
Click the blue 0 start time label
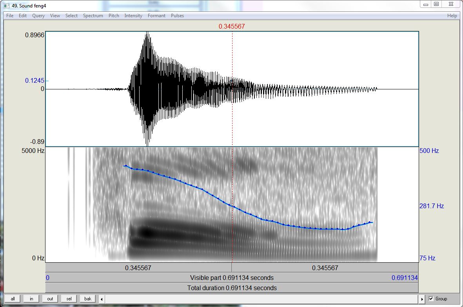tap(47, 278)
